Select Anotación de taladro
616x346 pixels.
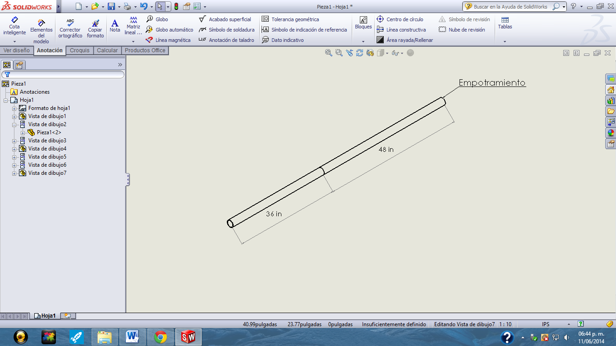click(x=226, y=40)
